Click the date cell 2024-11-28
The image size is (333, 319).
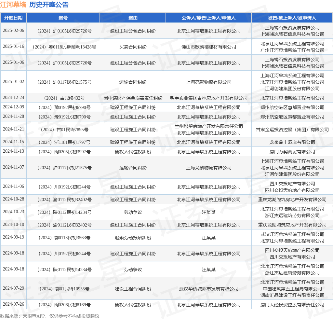pos(13,117)
